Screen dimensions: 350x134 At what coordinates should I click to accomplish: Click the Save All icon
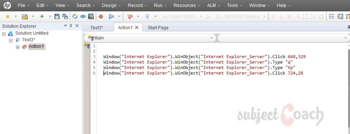click(65, 16)
